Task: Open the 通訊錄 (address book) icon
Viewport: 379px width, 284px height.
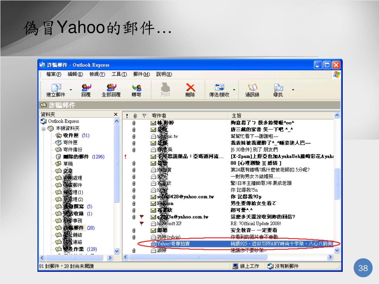Action: 252,89
